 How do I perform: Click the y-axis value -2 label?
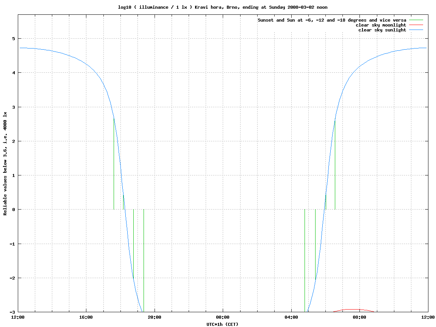12,278
